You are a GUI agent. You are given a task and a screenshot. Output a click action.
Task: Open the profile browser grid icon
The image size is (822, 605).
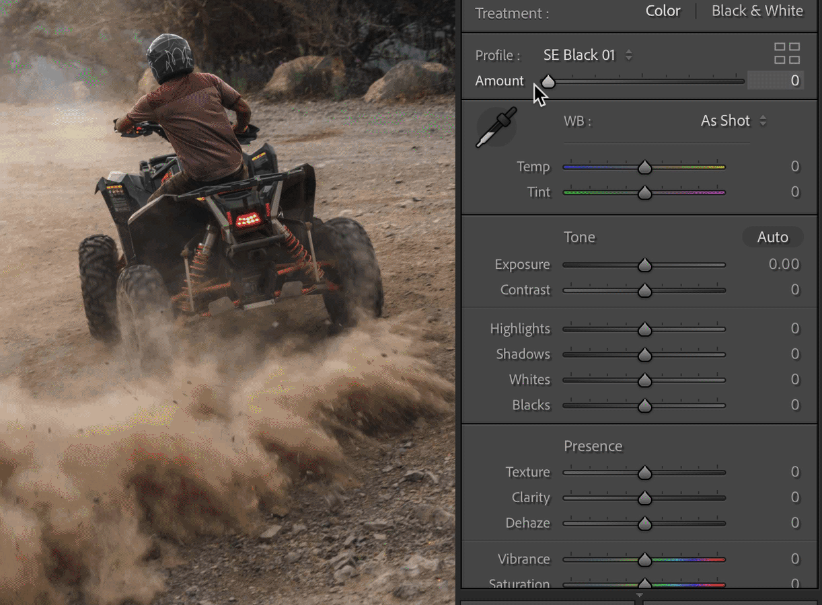coord(787,54)
